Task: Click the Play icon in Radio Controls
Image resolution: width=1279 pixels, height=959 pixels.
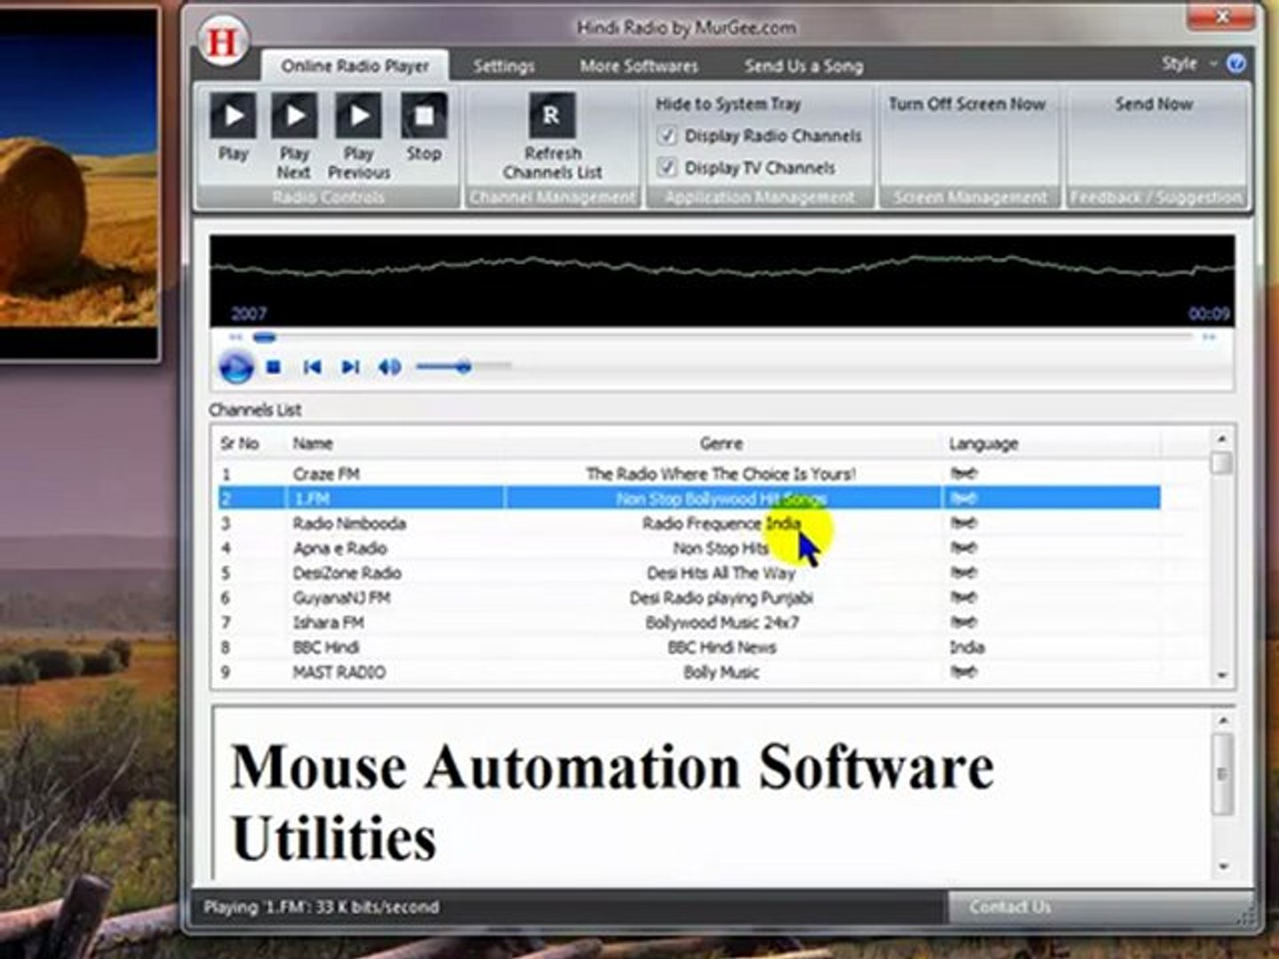Action: 234,115
